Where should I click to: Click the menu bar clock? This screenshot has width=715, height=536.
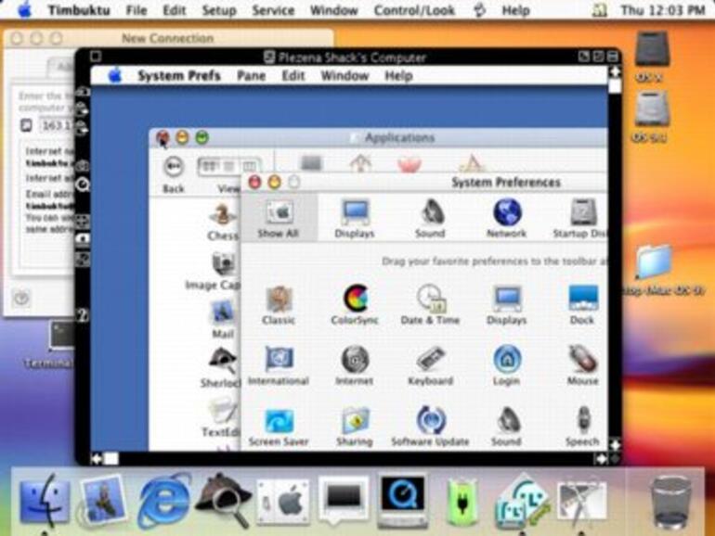point(663,10)
